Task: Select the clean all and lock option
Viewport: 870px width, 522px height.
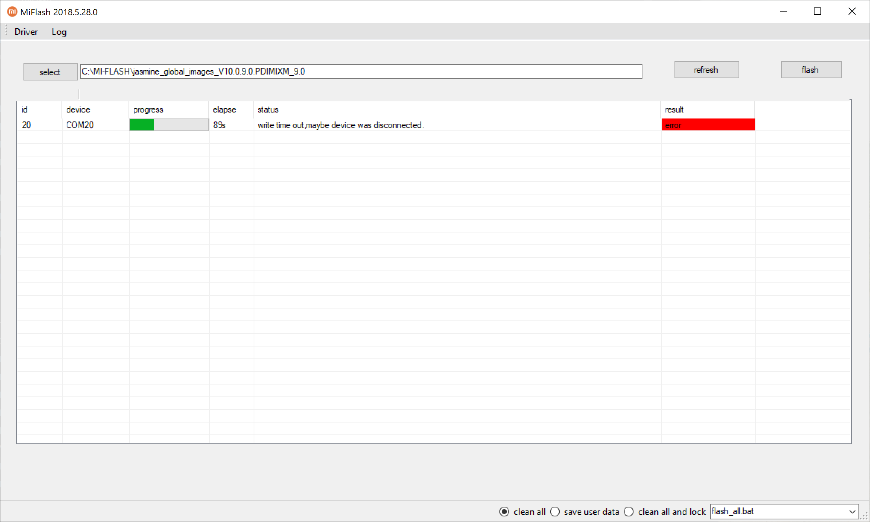Action: point(629,512)
